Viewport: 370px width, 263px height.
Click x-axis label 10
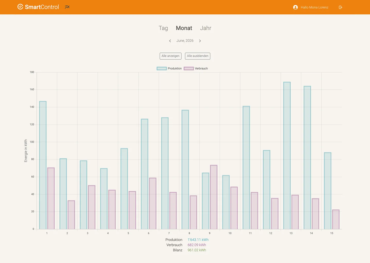point(230,233)
